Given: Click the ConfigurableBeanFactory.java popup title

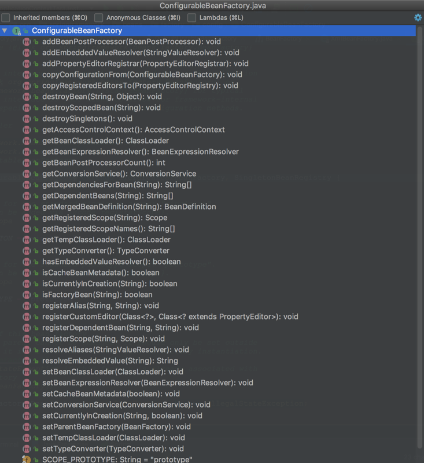Looking at the screenshot, I should 213,6.
